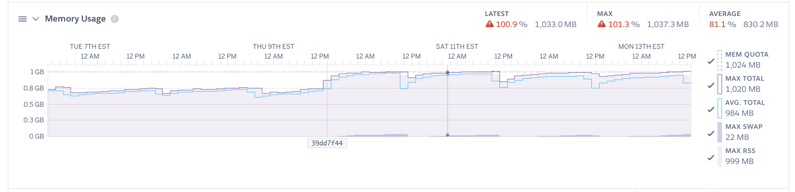Toggle the MEM QUOTA checkmark in the legend
Screen dimensions: 795x192
(711, 61)
